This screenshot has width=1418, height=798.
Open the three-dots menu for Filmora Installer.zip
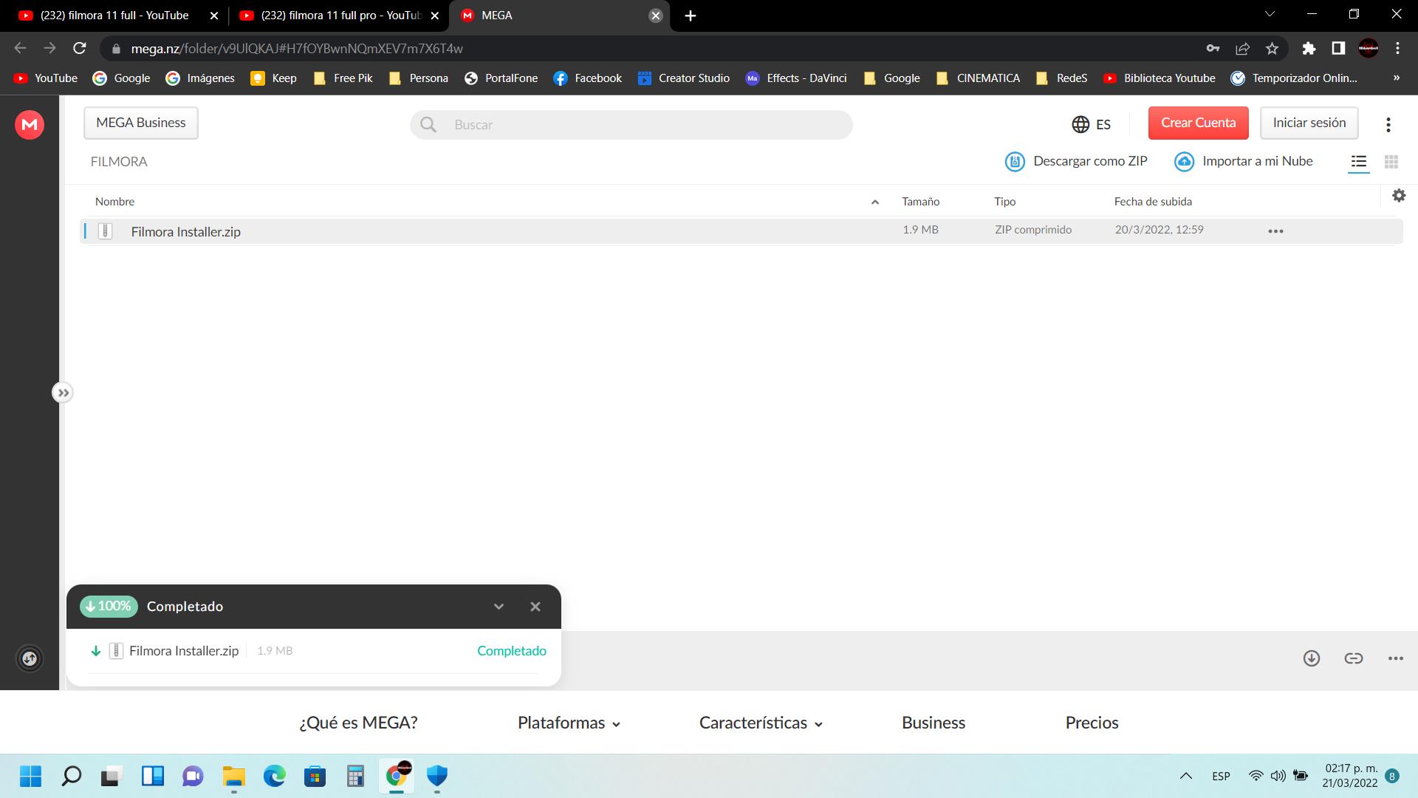1275,231
